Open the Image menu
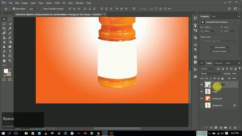 tap(24, 3)
